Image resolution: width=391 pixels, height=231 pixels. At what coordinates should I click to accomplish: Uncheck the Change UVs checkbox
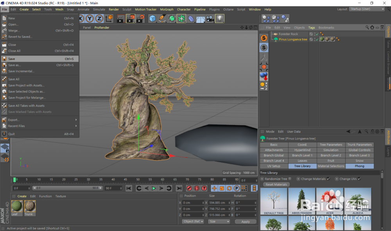point(359,179)
